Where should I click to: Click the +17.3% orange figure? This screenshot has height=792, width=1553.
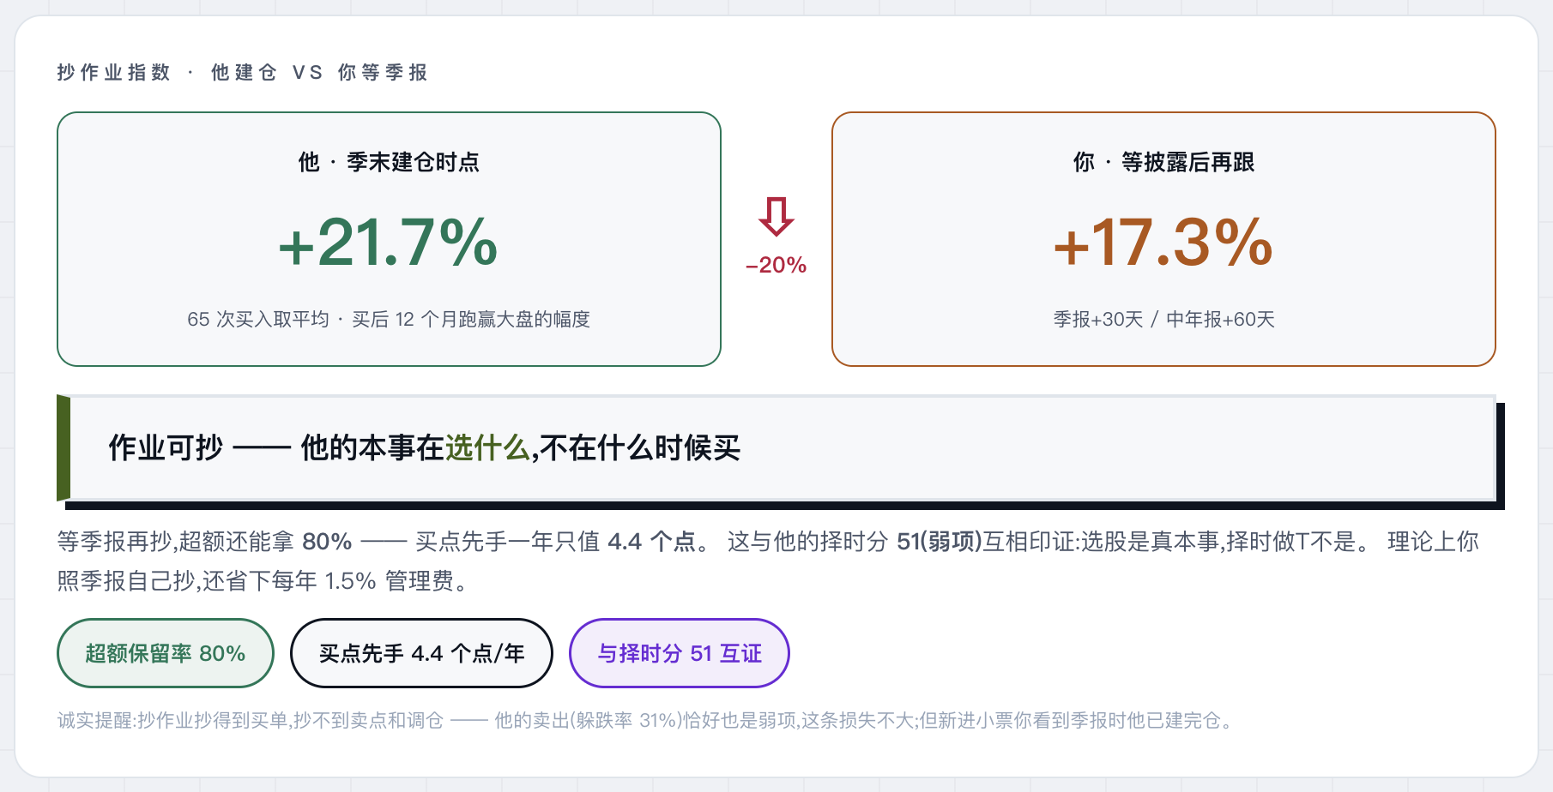(x=1163, y=243)
